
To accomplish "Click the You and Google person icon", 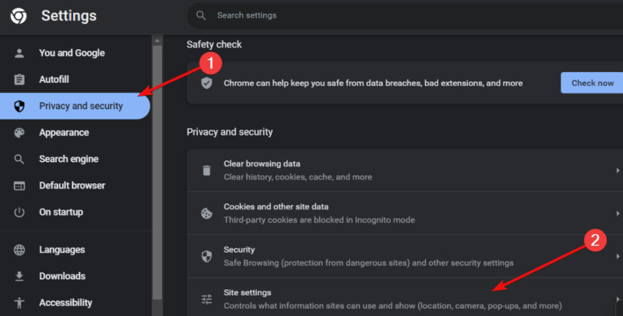I will tap(19, 53).
